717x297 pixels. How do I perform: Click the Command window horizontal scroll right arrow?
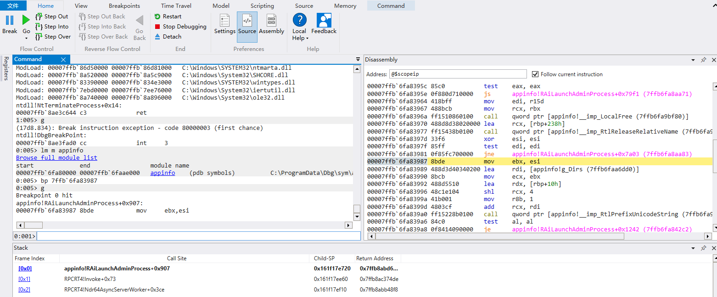348,225
